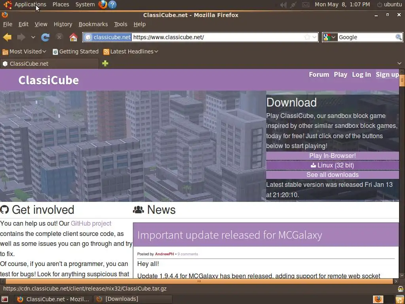Open the search engine selector dropdown

point(330,37)
